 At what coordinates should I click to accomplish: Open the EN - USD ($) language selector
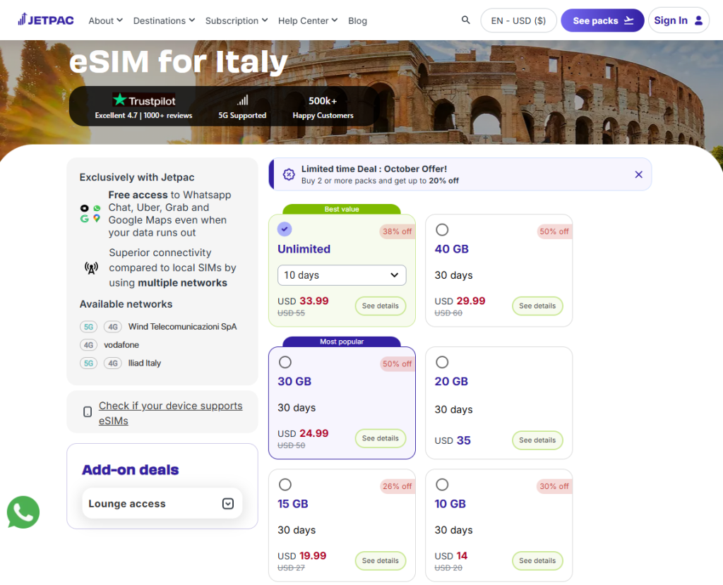518,20
